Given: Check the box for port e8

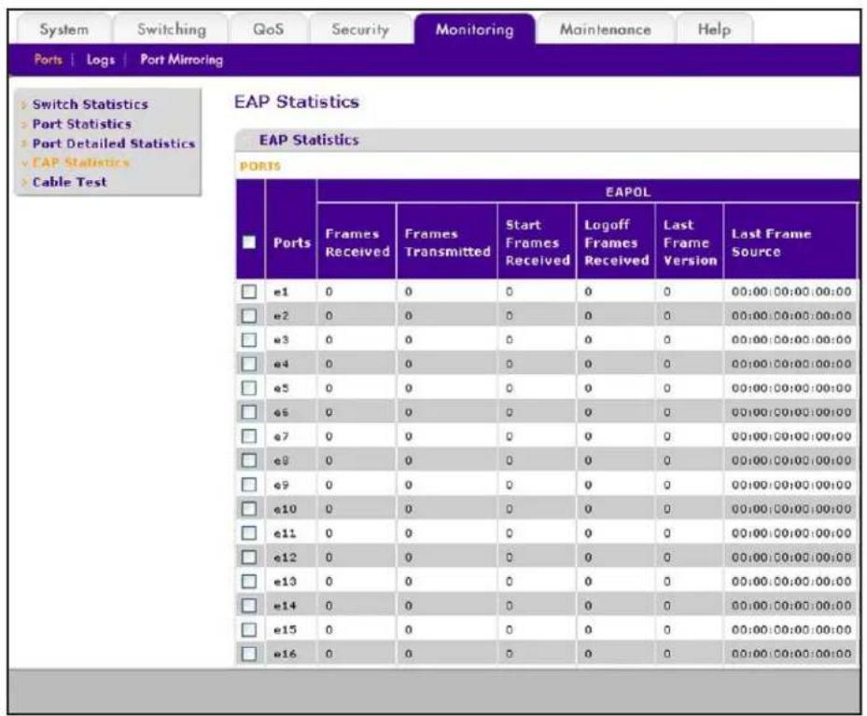Looking at the screenshot, I should 249,461.
